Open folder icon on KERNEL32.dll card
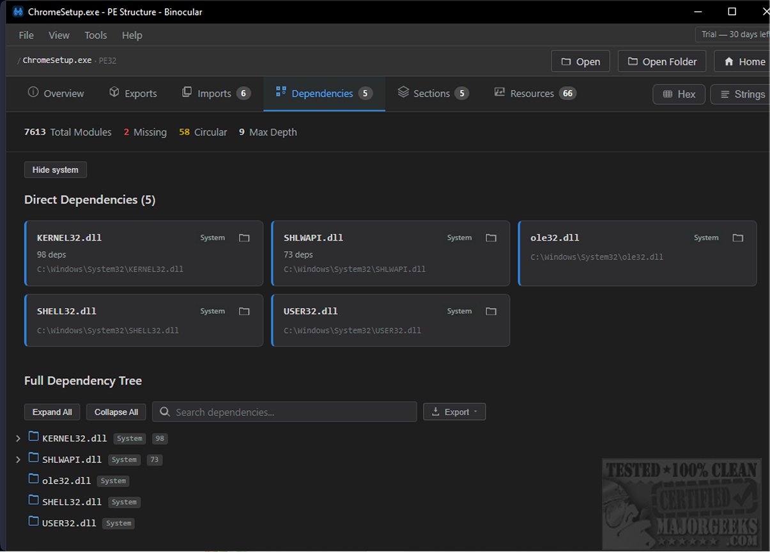The height and width of the screenshot is (552, 770). tap(244, 238)
